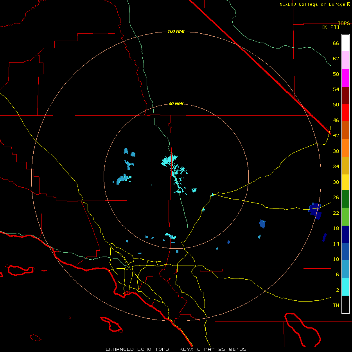The width and height of the screenshot is (352, 352).
Task: Click the medium blue 18 kft legend swatch
Action: pyautogui.click(x=345, y=251)
